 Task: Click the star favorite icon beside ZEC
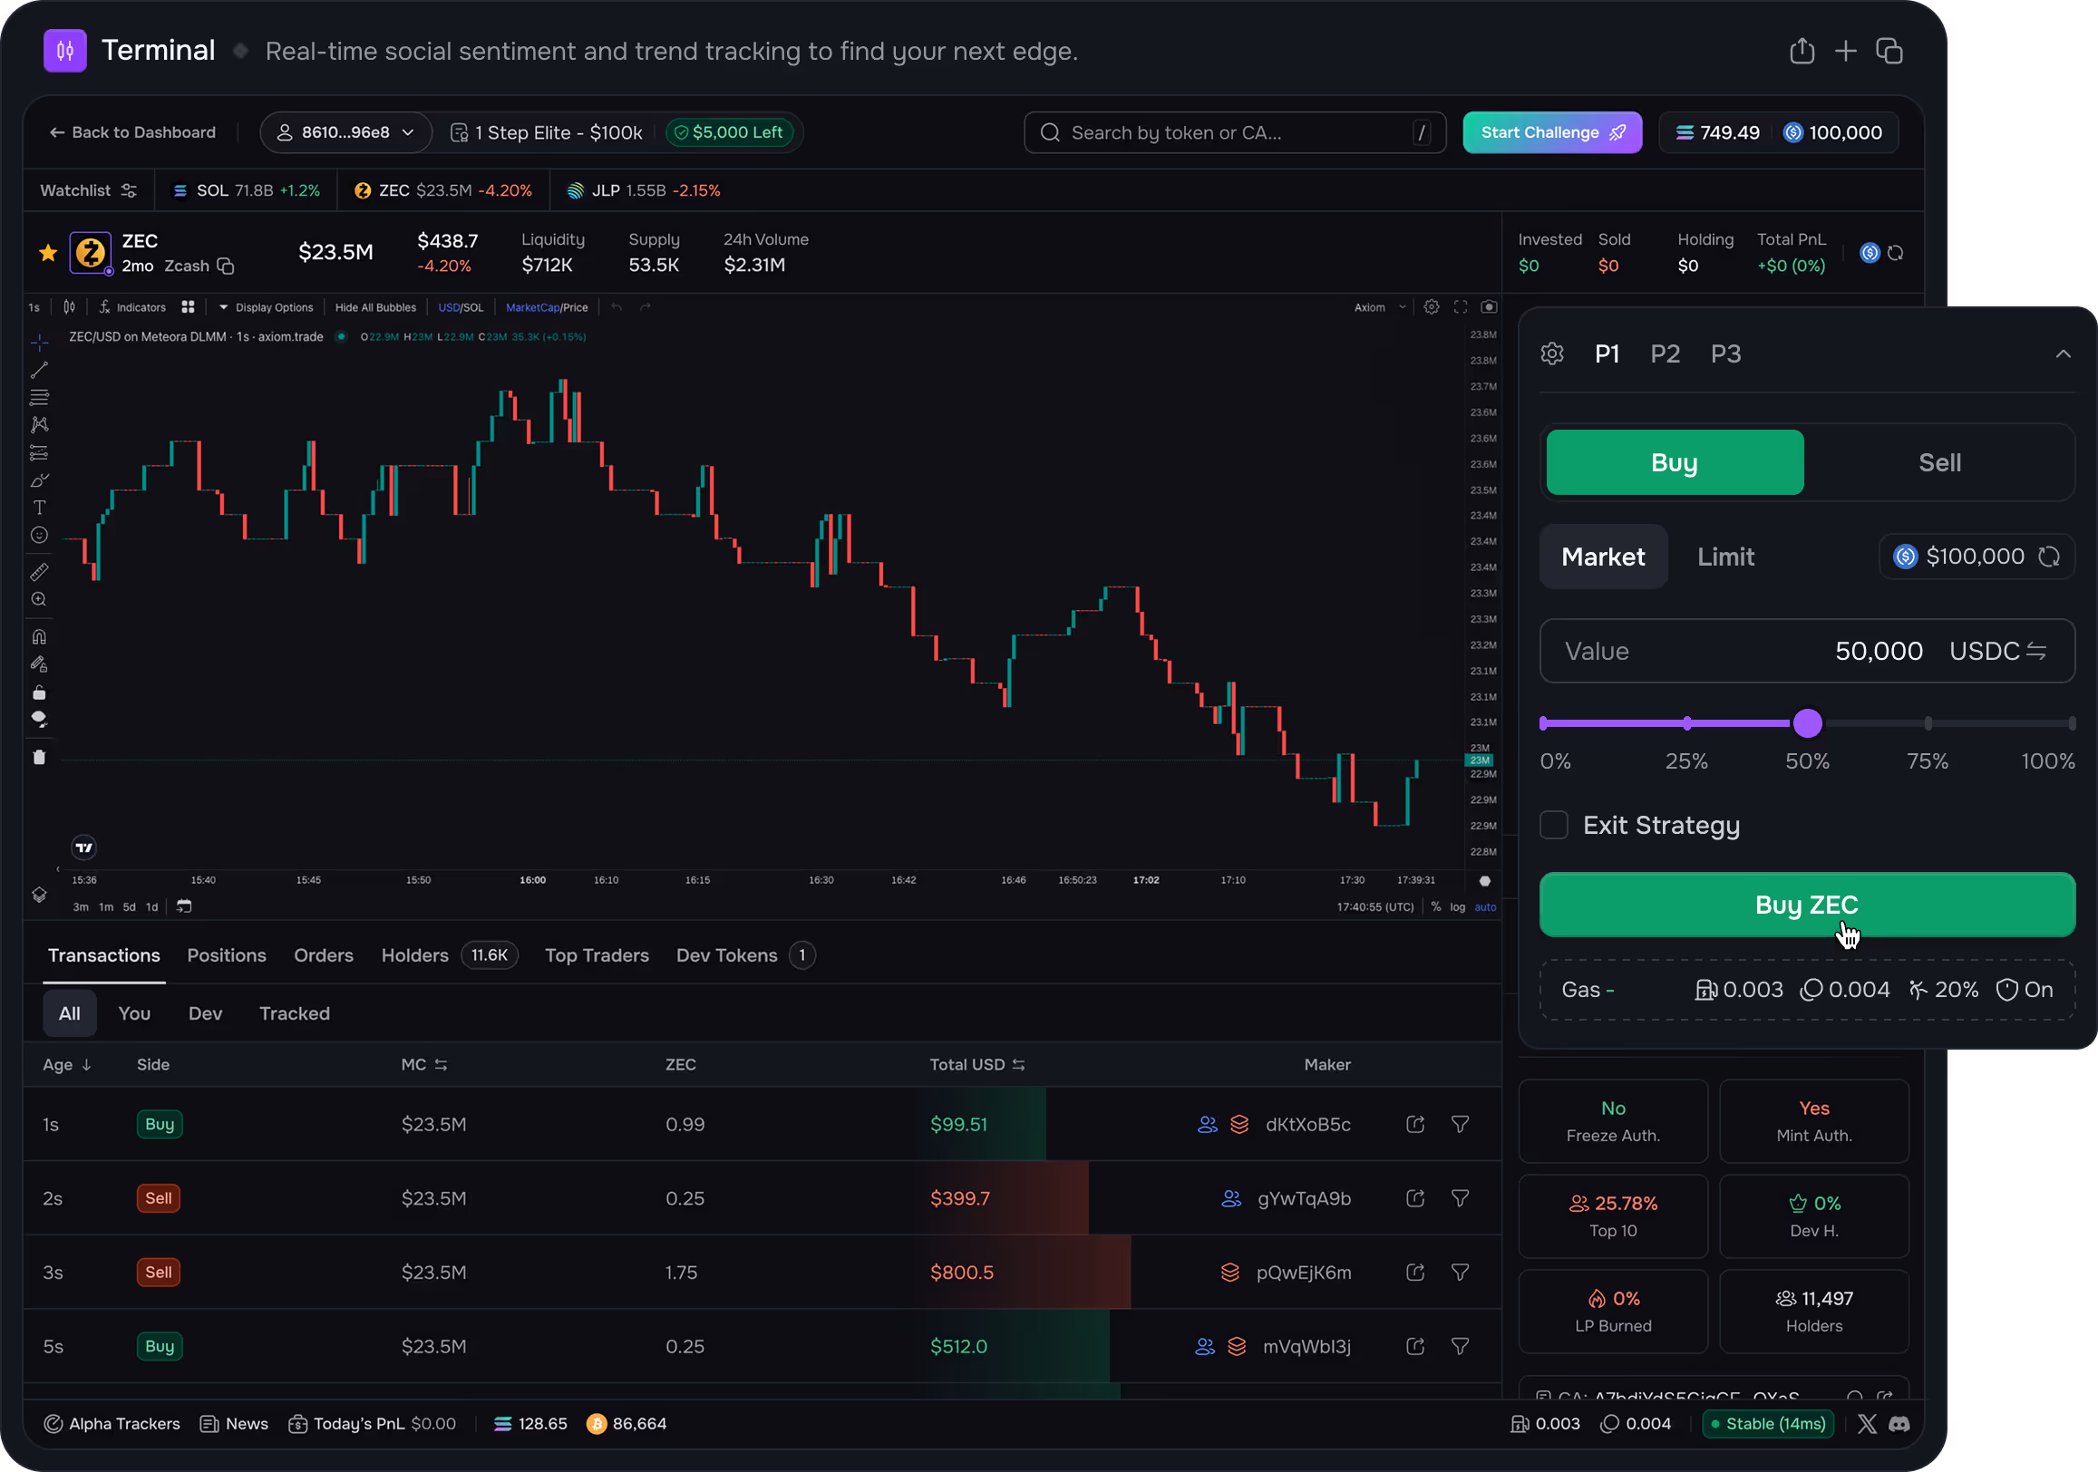tap(48, 253)
